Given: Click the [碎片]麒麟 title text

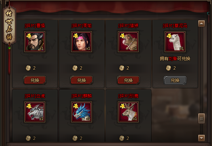Looking at the screenshot, I should 82,96.
